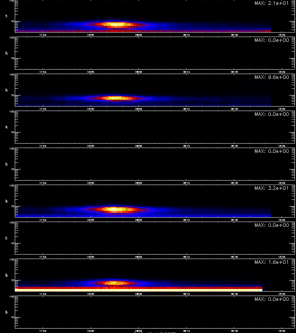
Task: Click the 100 y-axis label of panel 2F
Action: point(12,38)
